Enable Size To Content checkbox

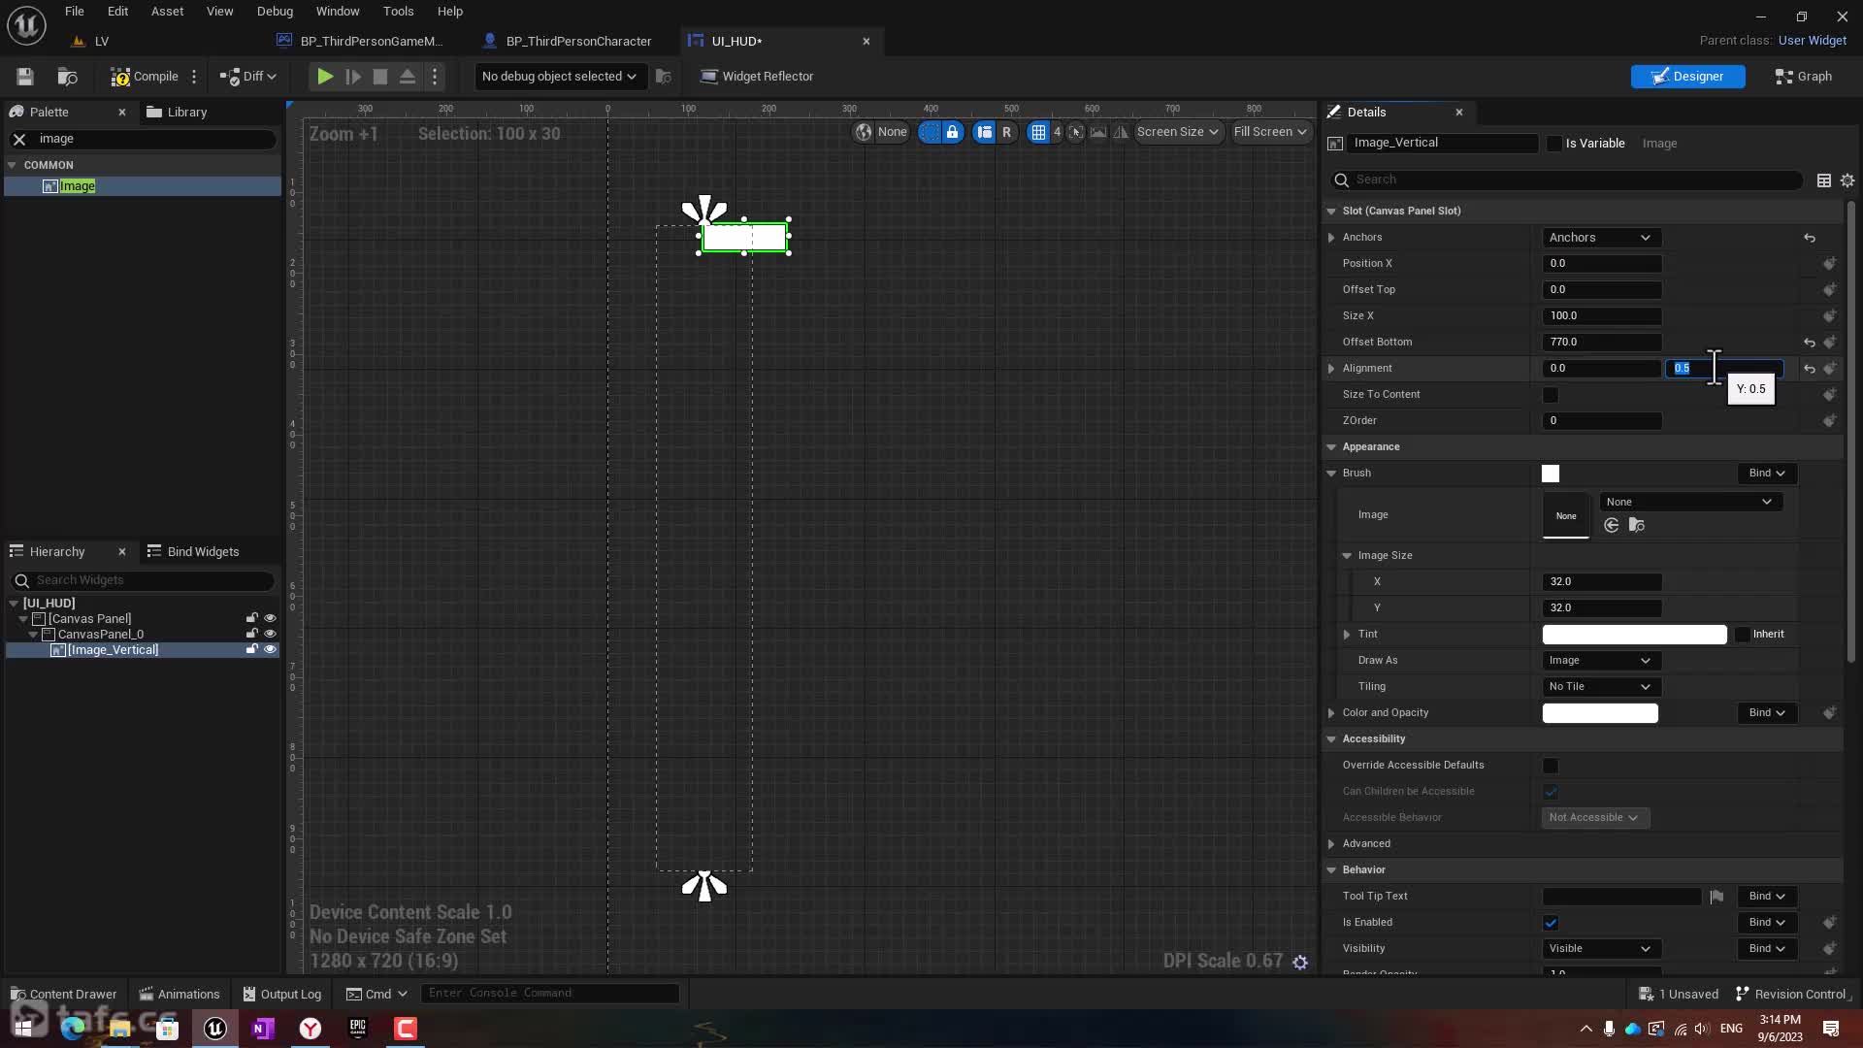(x=1551, y=395)
